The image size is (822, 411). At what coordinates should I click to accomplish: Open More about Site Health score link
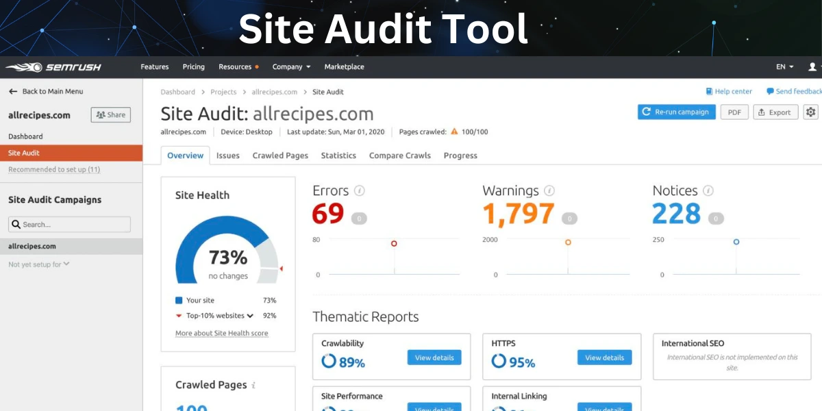coord(222,334)
